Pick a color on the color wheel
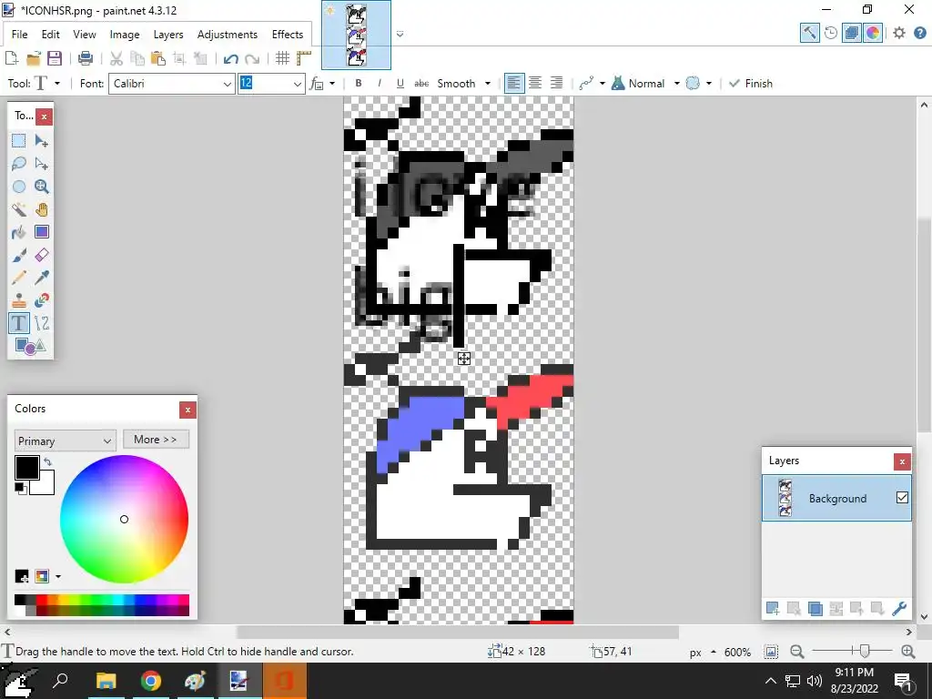This screenshot has height=699, width=932. coord(124,520)
